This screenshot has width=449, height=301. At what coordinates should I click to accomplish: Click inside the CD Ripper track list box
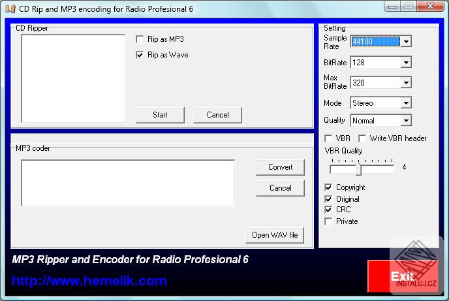[x=73, y=78]
